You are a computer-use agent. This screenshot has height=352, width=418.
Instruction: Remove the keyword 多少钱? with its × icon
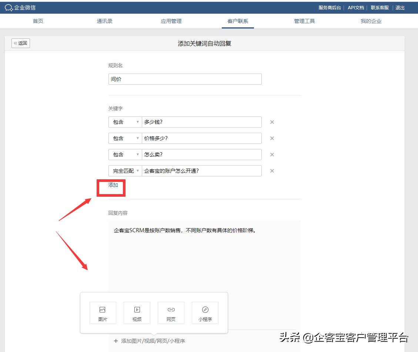272,122
